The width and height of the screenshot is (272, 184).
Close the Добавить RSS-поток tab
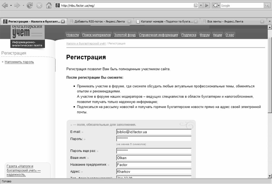129,21
